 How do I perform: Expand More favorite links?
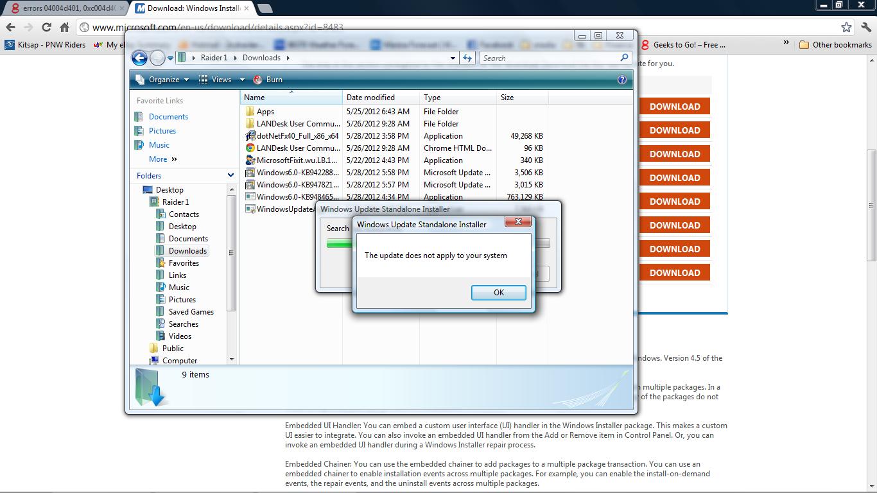pyautogui.click(x=163, y=159)
